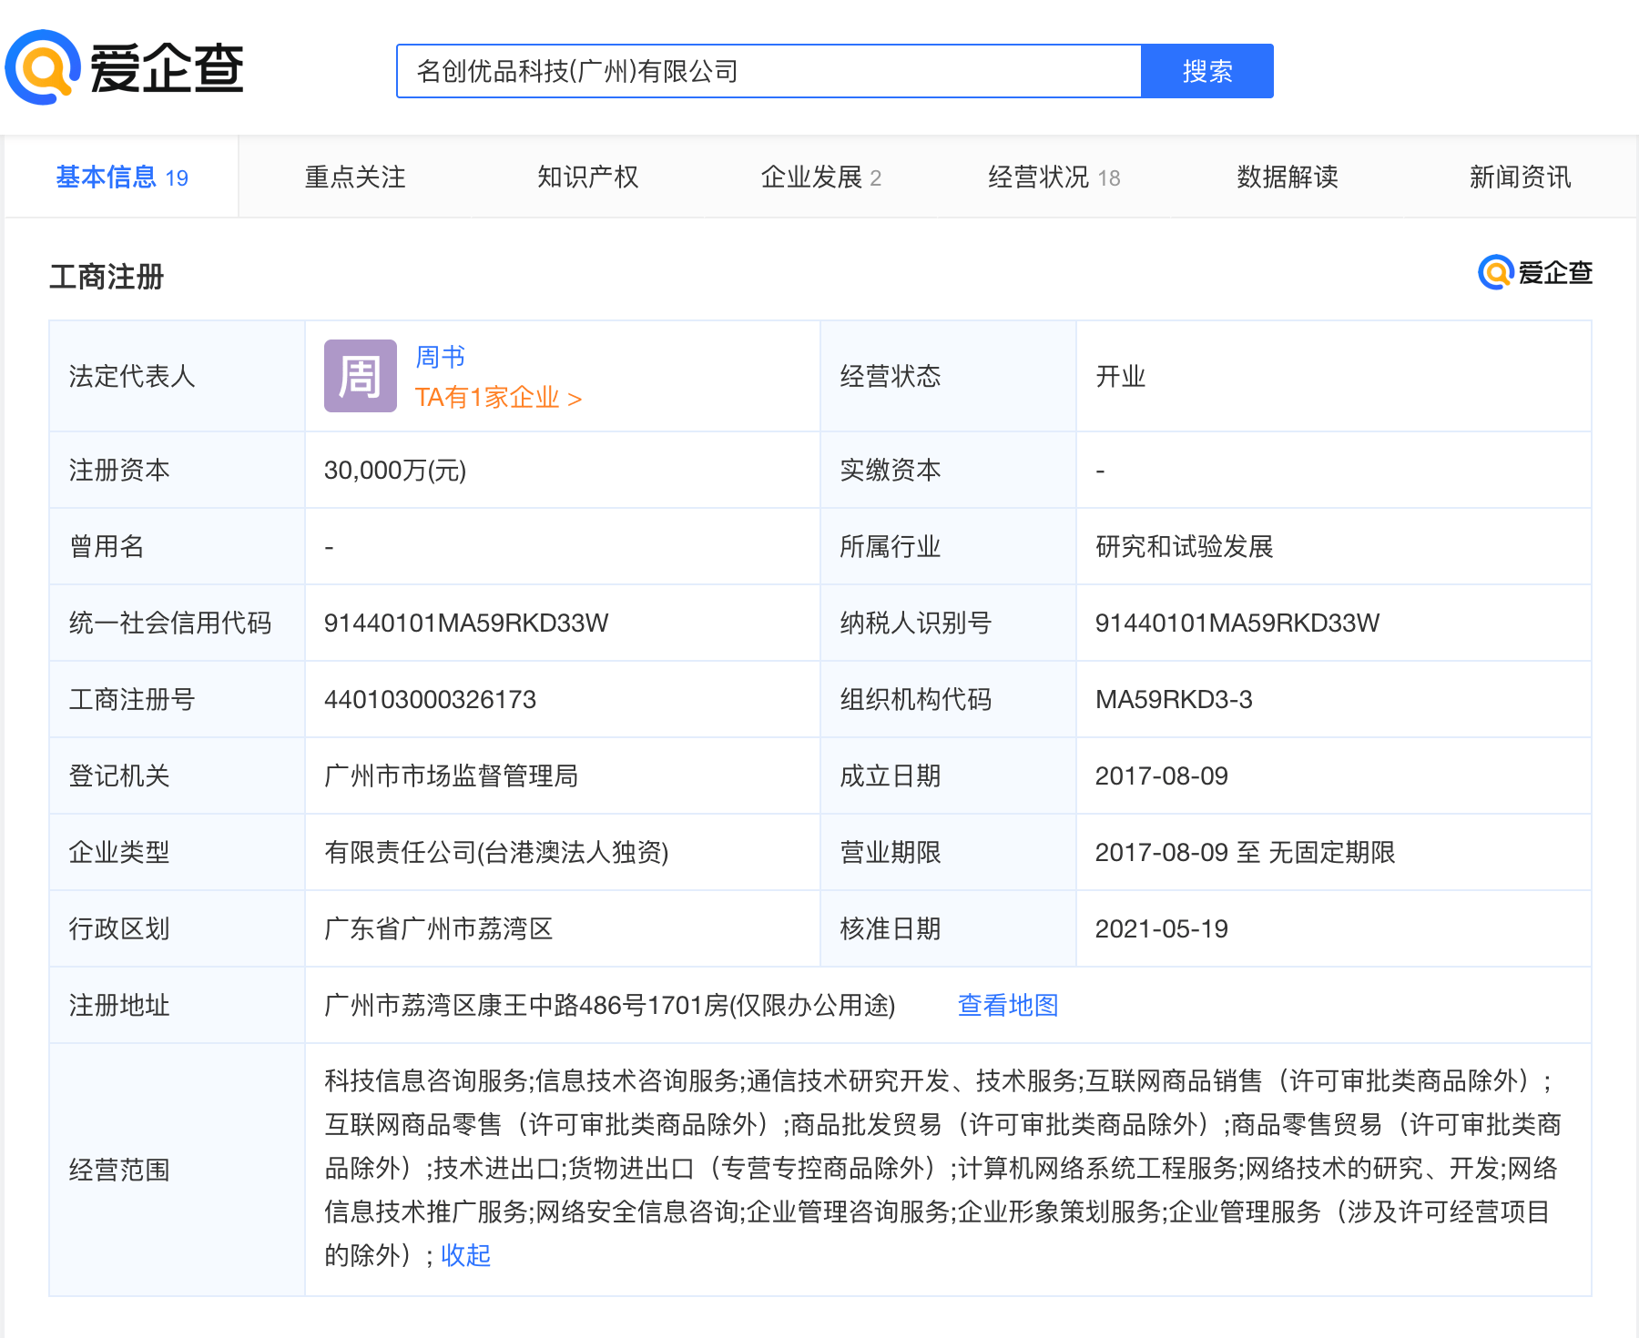Select the 知识产权 tab

[x=588, y=177]
